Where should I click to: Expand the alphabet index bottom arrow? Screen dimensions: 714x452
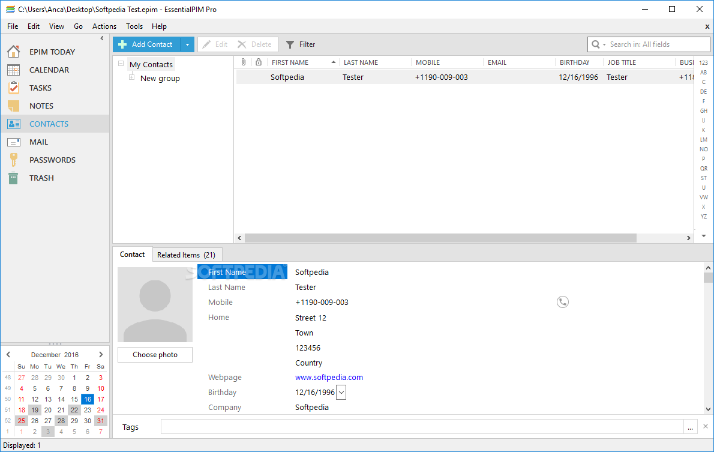[x=704, y=236]
